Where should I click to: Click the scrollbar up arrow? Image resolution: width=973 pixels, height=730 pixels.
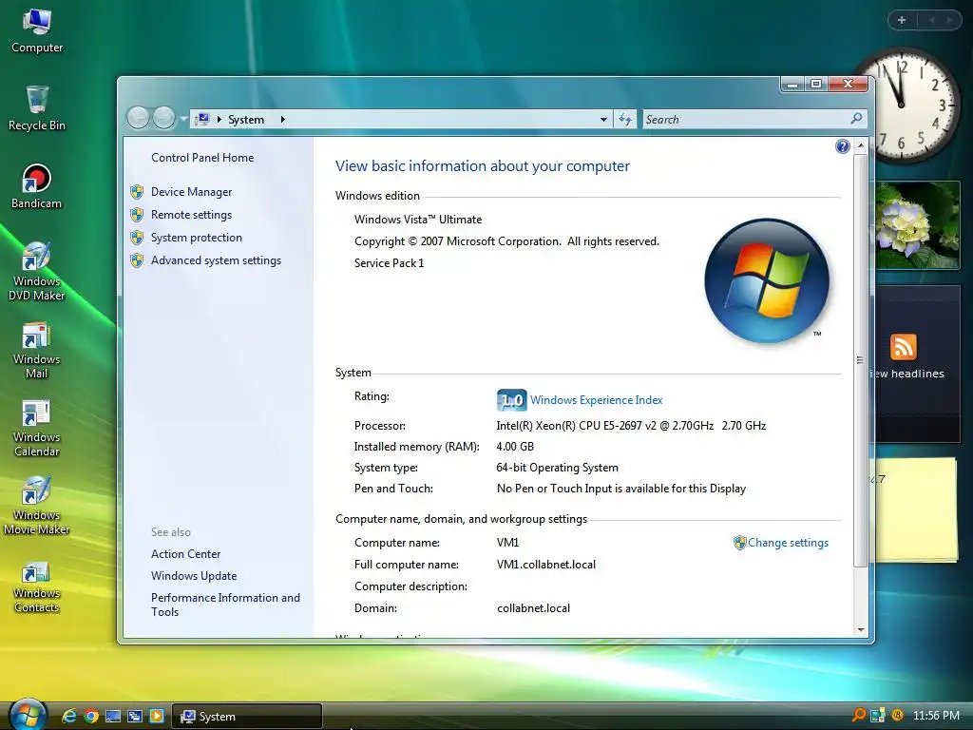860,145
